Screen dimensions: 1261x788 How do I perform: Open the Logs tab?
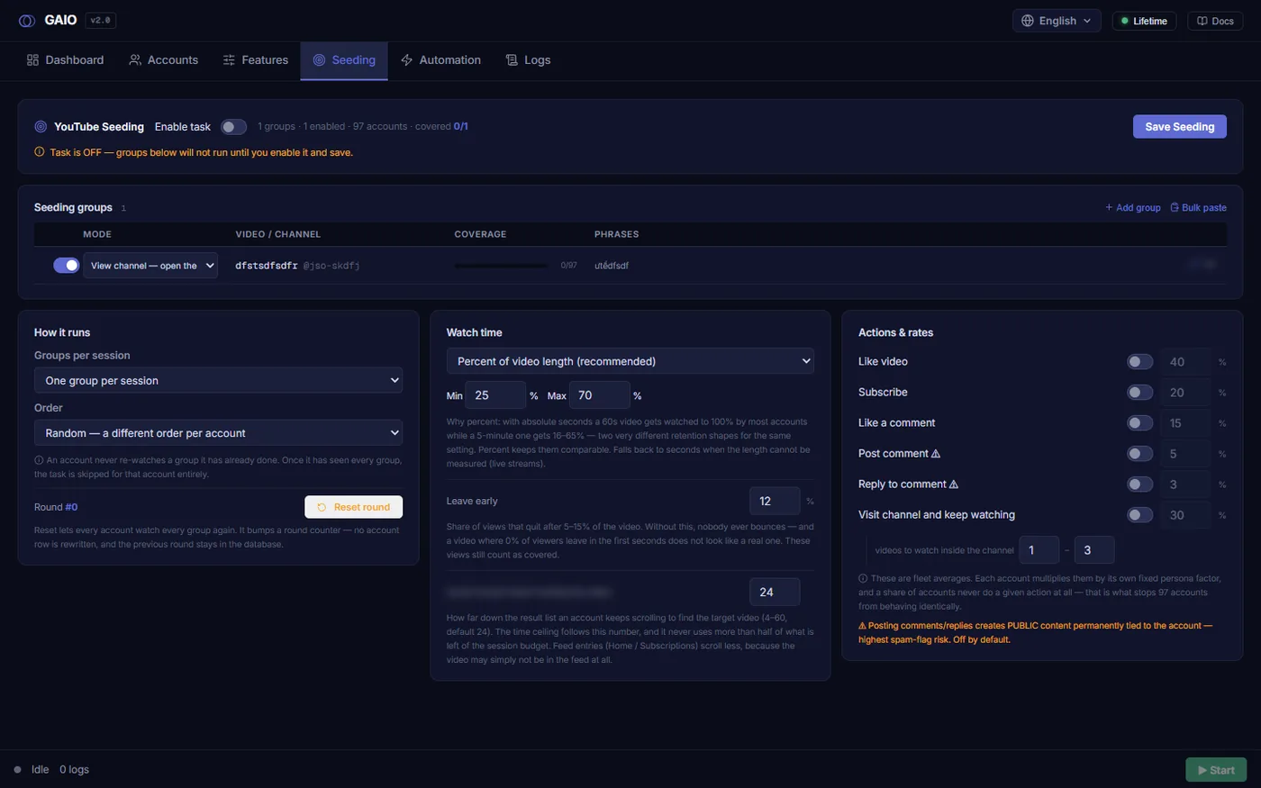(x=528, y=60)
